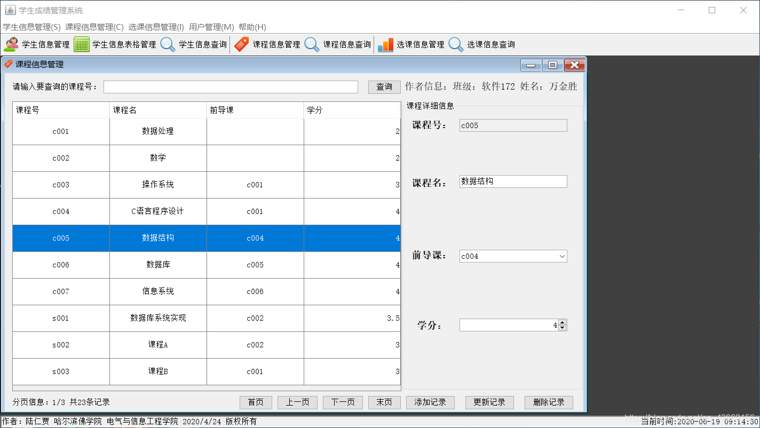Open 帮助(H) menu
Viewport: 760px width, 428px height.
252,27
